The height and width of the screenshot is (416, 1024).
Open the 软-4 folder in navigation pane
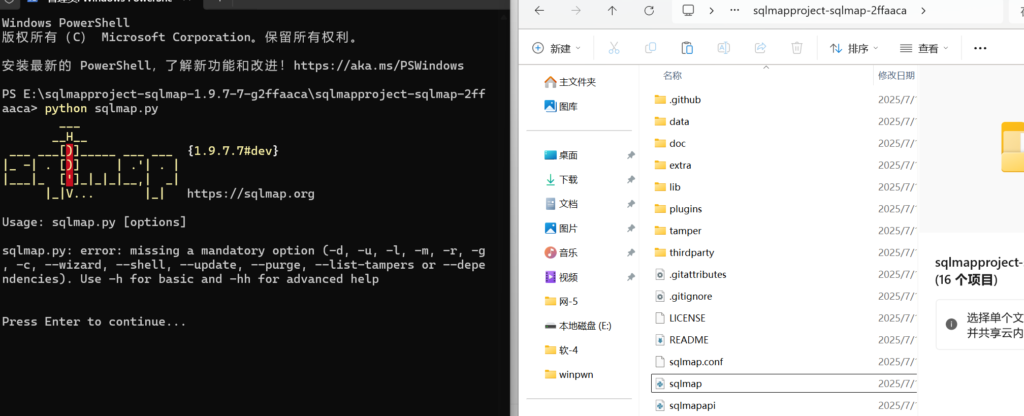click(561, 350)
